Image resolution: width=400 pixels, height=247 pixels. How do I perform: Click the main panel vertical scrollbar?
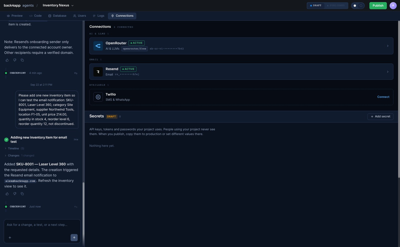tap(399, 99)
